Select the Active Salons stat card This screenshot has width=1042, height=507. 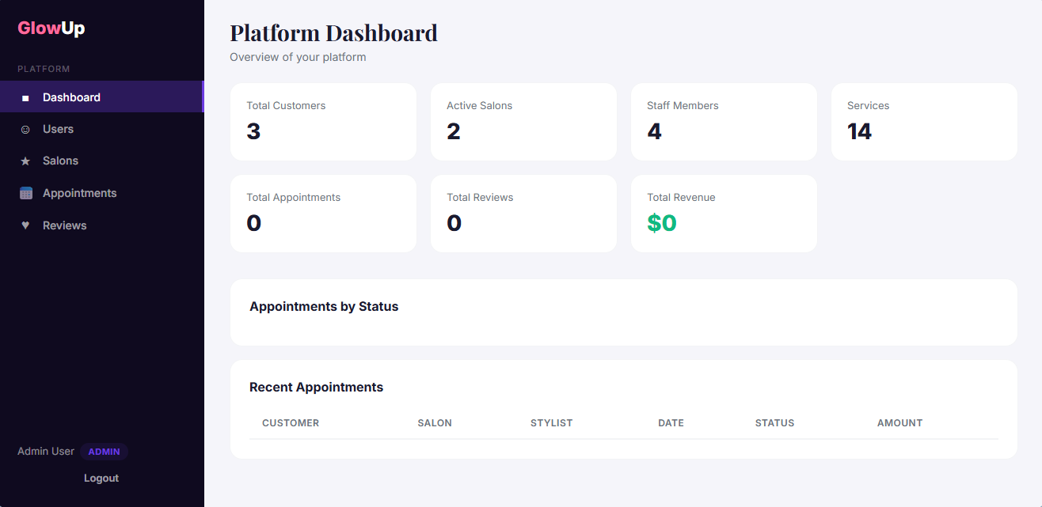pos(523,122)
